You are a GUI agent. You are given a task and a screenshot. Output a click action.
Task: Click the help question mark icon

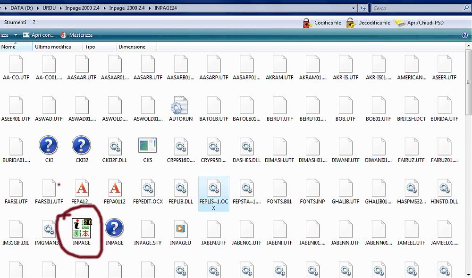pos(465,35)
